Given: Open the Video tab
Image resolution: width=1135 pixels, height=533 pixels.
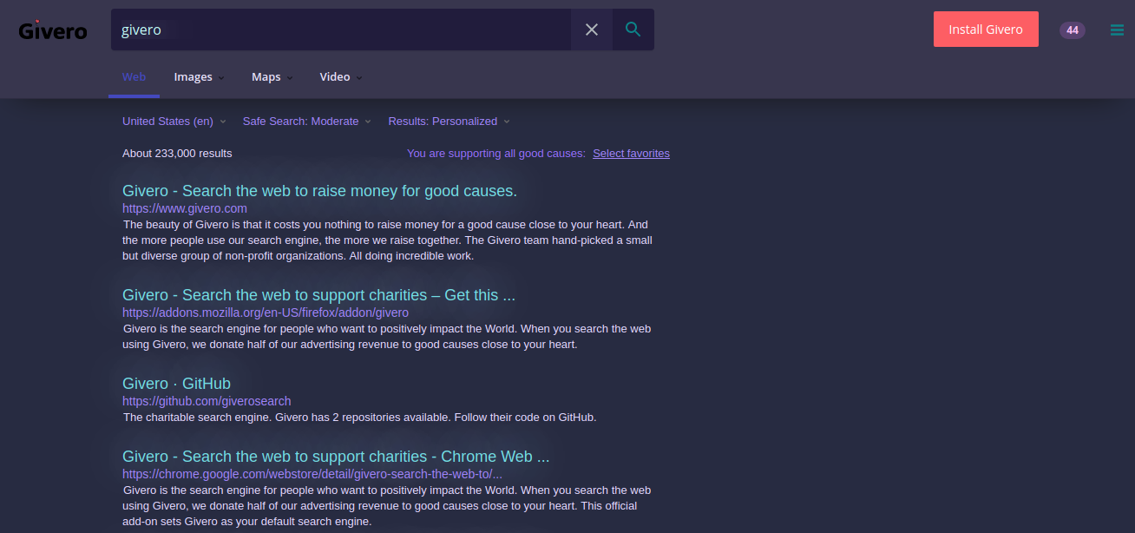Looking at the screenshot, I should 335,77.
